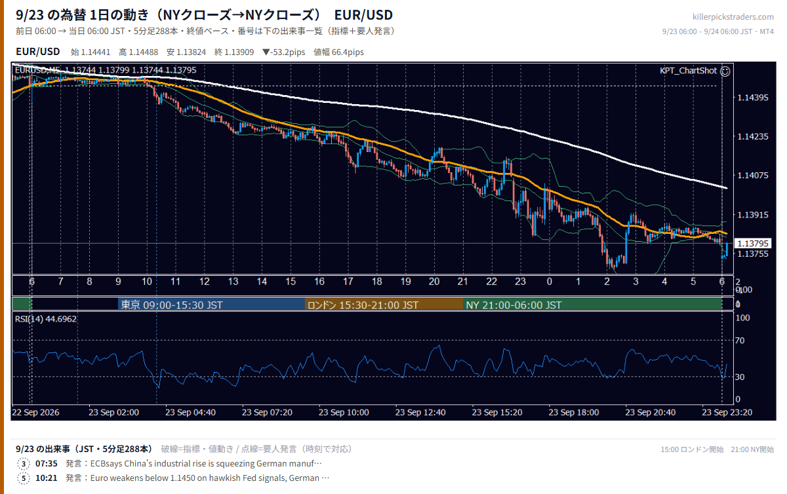Select the NY 21:00-06:00 JST session bar

click(593, 305)
